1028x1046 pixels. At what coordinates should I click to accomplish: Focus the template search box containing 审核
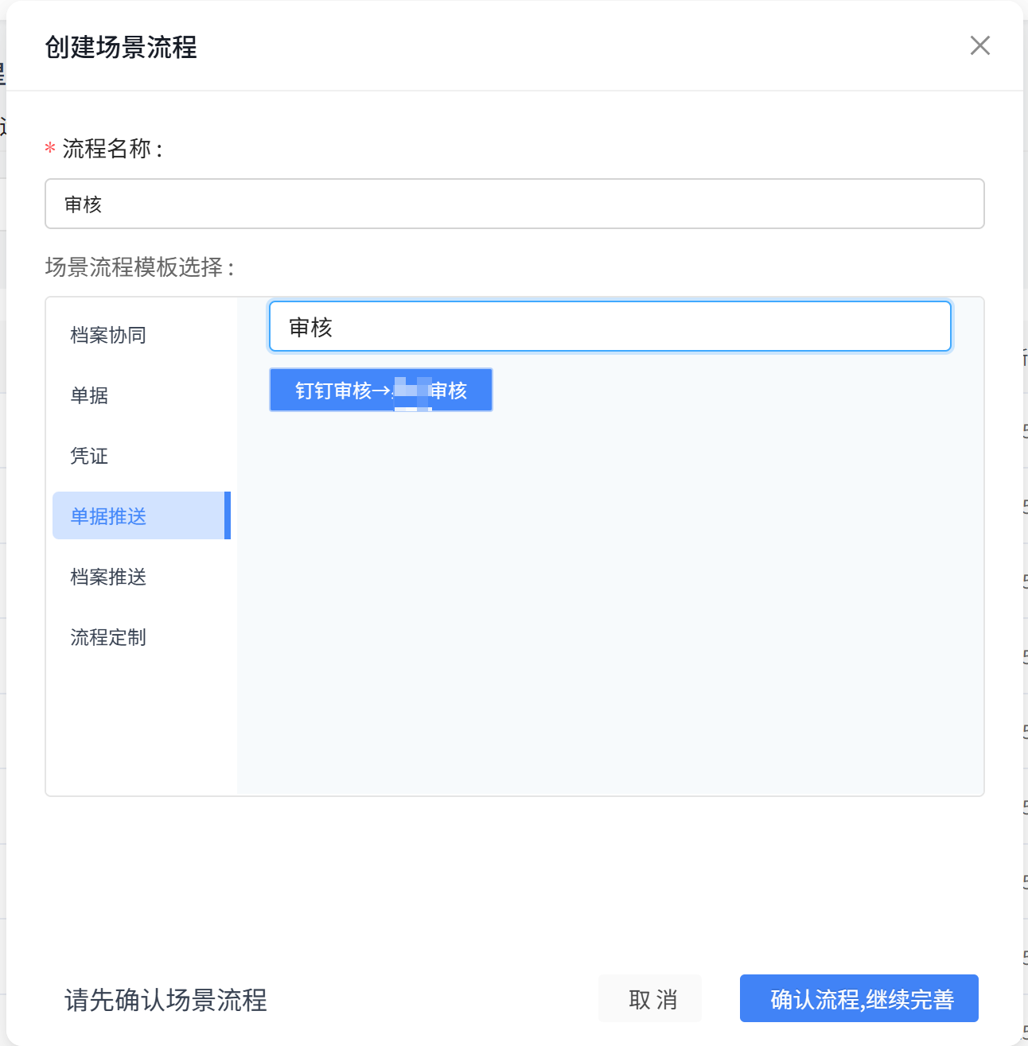(609, 327)
